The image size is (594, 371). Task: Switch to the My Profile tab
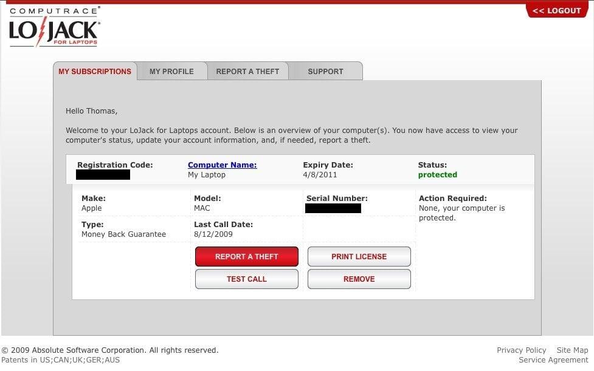click(171, 72)
